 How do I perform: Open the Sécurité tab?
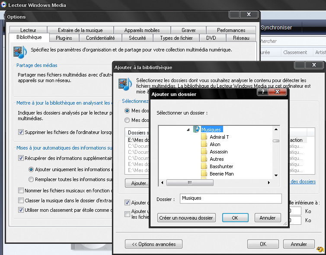click(x=137, y=38)
